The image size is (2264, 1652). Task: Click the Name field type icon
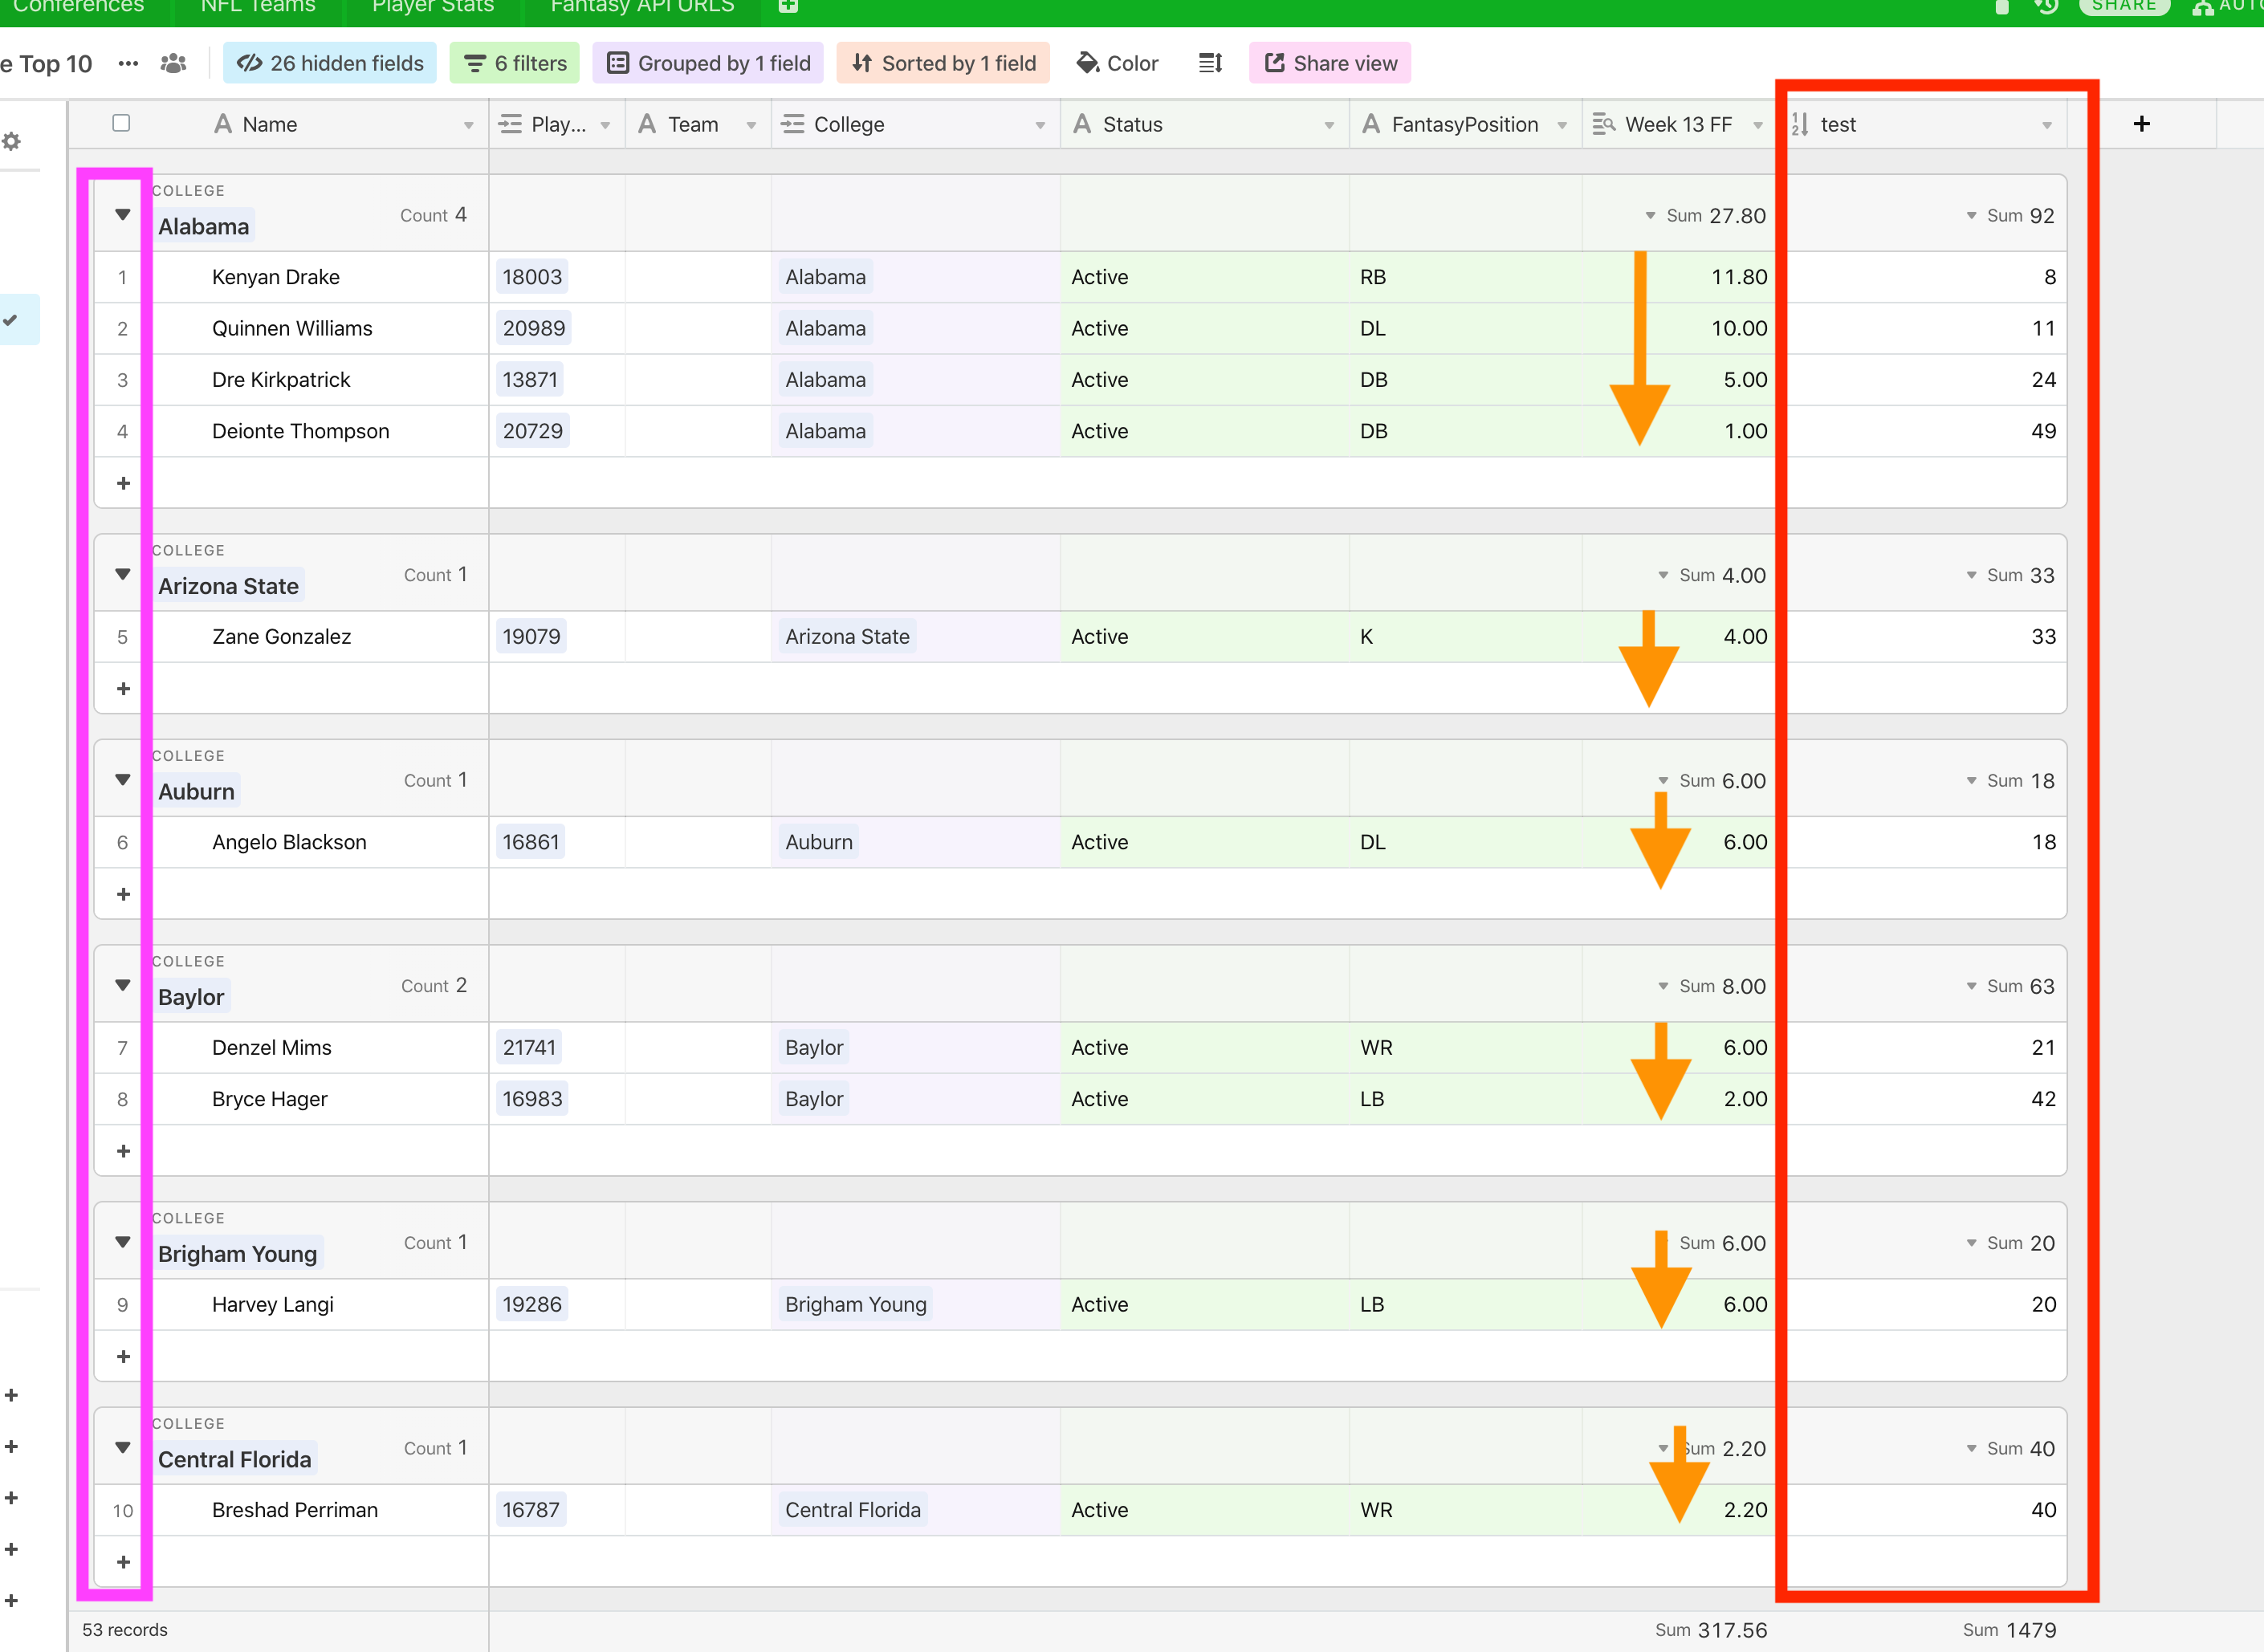pyautogui.click(x=222, y=124)
